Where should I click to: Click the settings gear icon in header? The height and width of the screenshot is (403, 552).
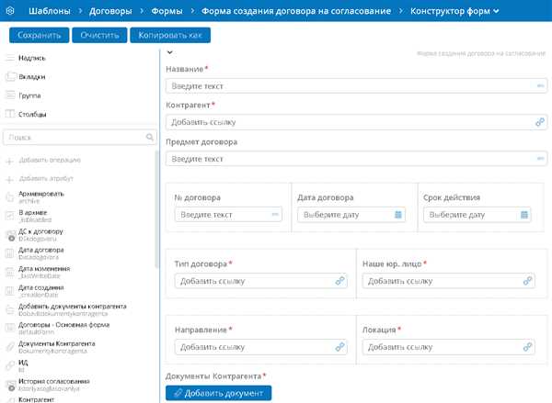click(x=10, y=10)
